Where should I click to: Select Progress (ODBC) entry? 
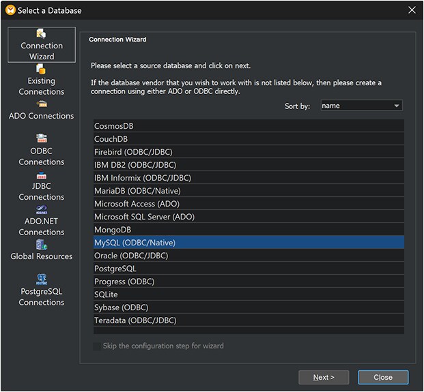click(249, 282)
